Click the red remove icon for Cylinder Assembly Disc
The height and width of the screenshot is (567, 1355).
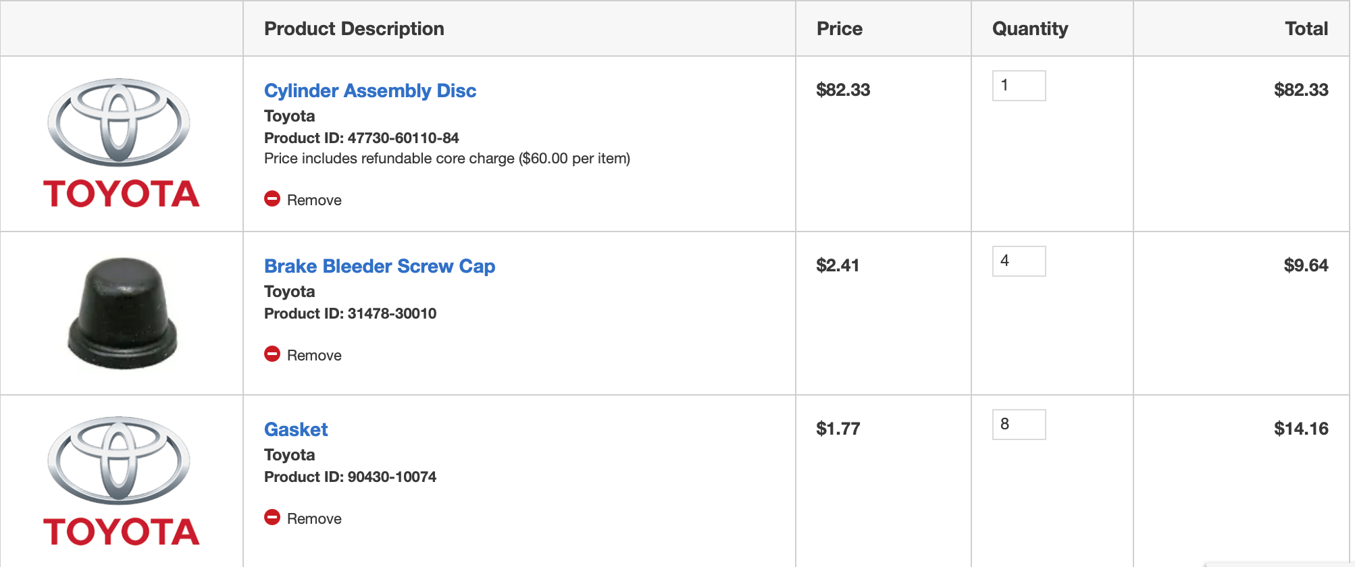pyautogui.click(x=272, y=198)
